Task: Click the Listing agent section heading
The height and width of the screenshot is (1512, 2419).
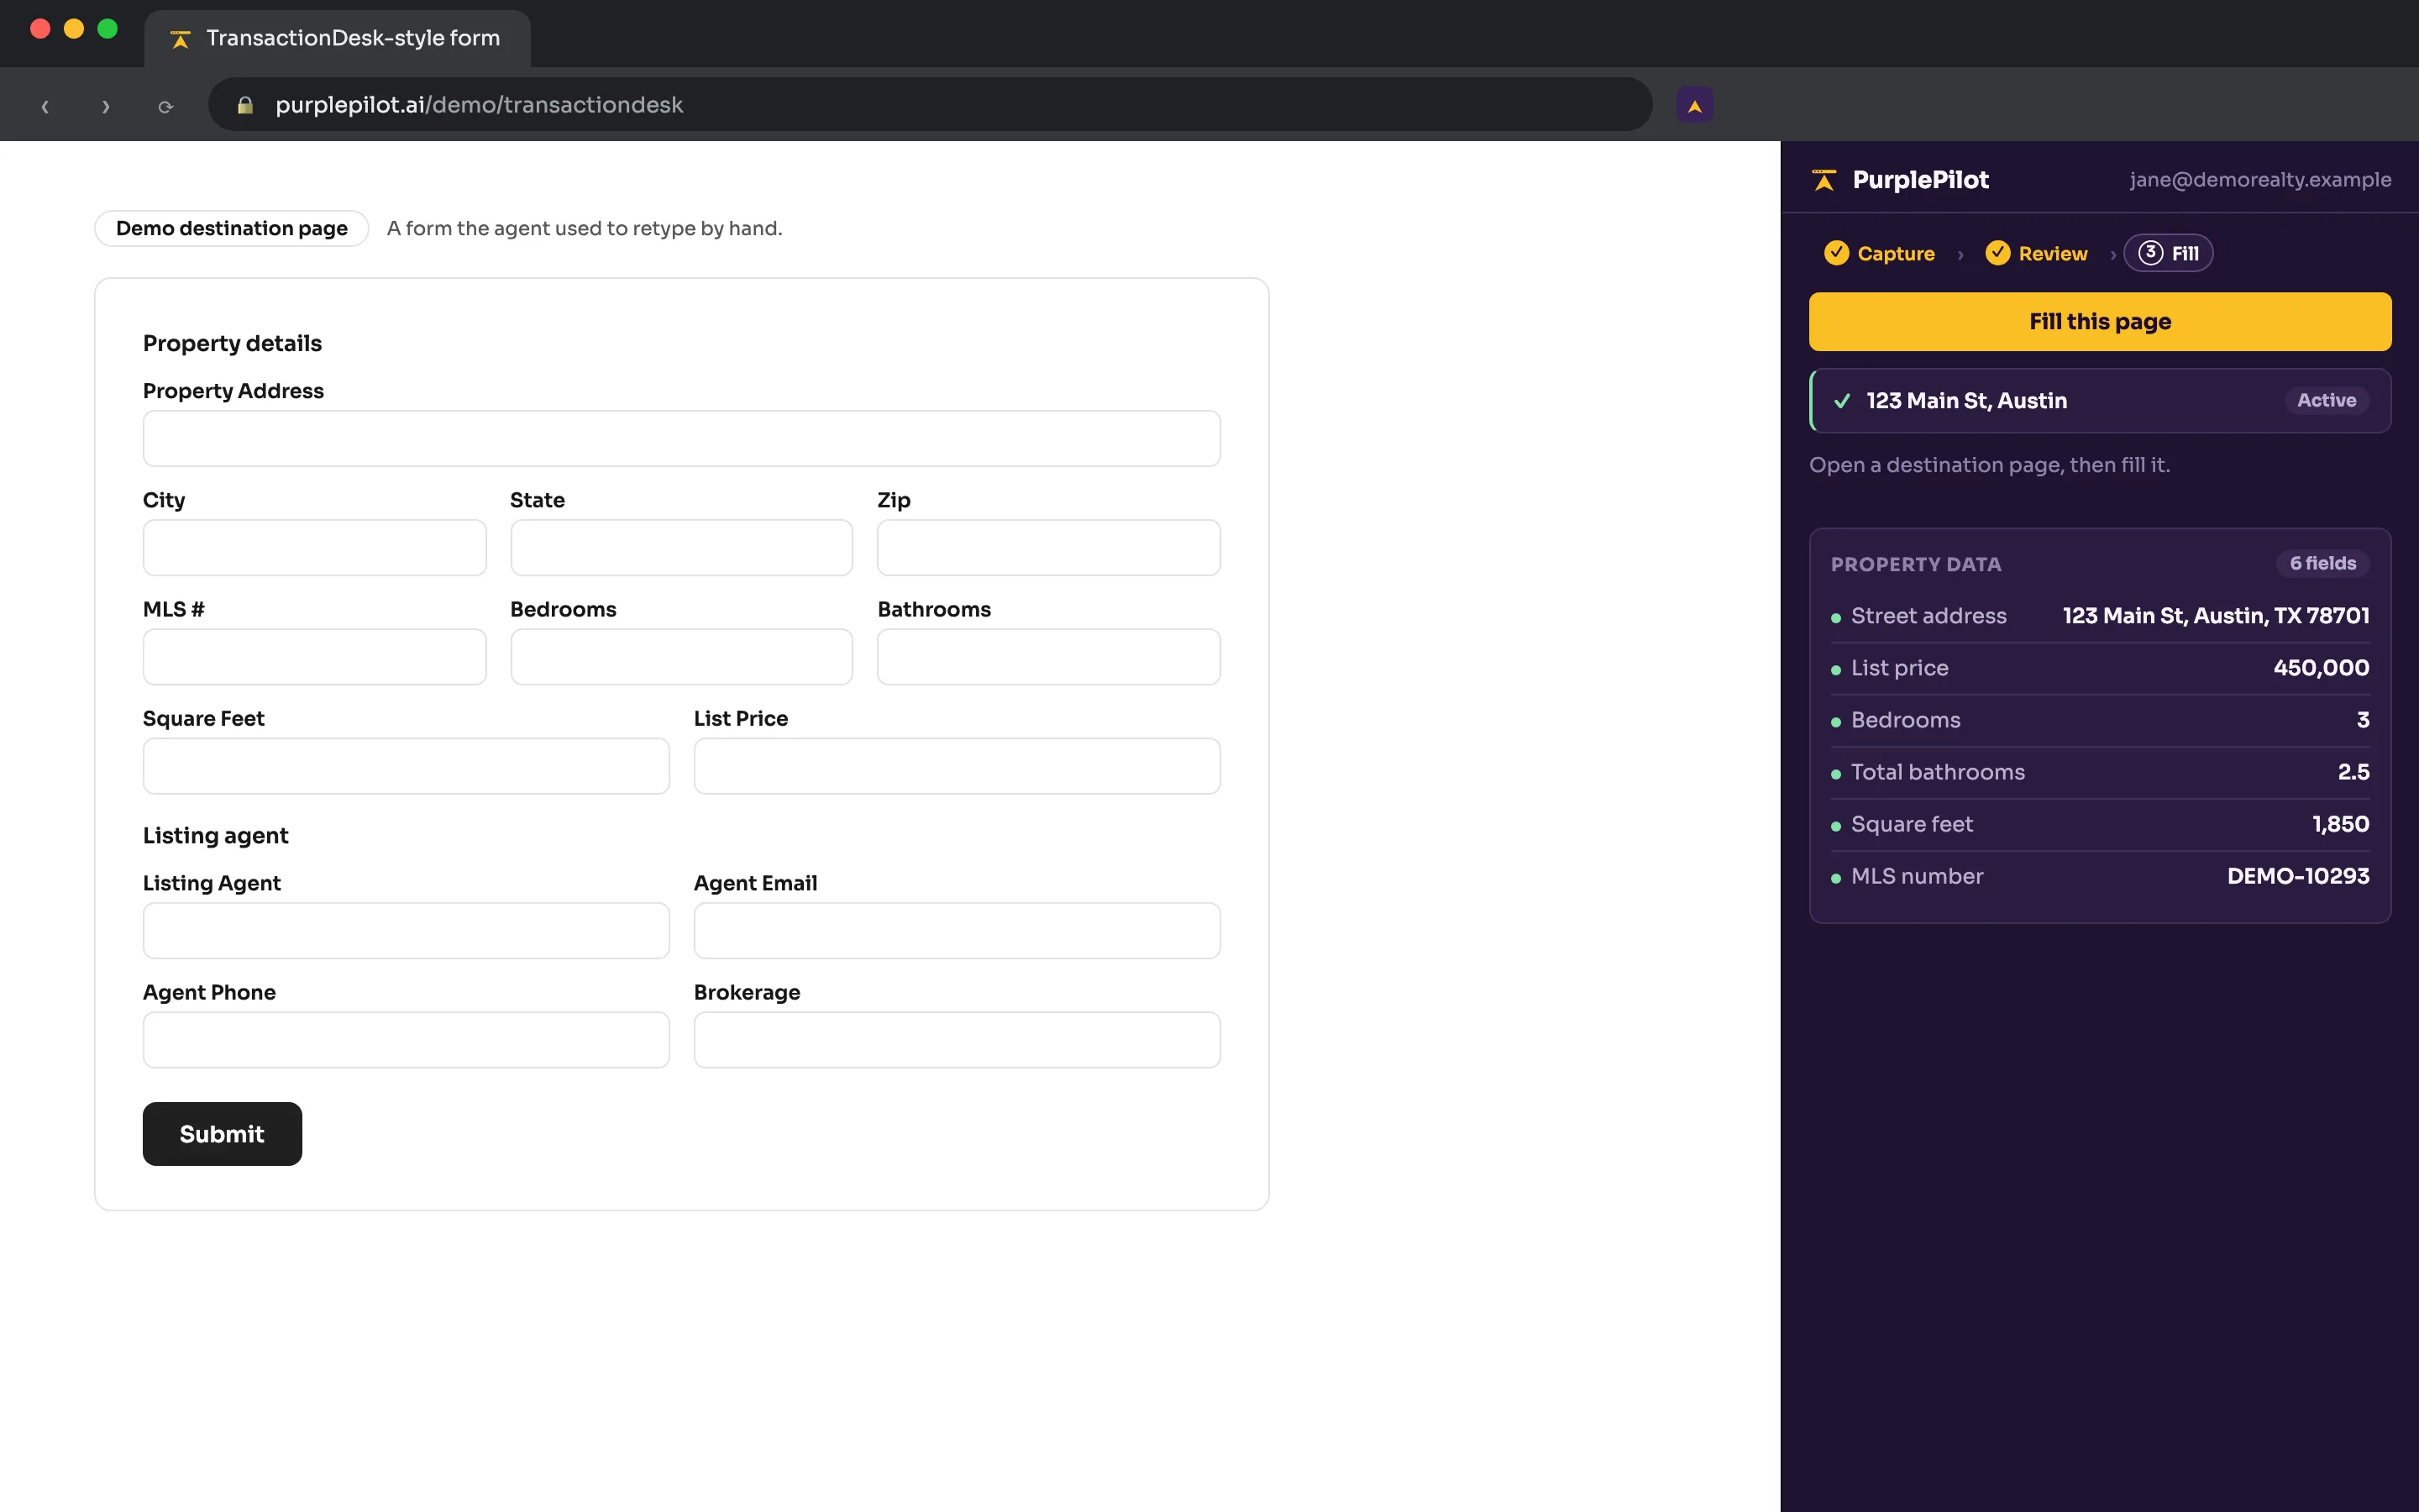Action: click(215, 835)
